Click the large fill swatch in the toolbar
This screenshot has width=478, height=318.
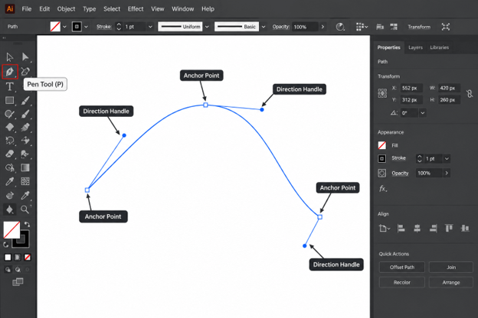(11, 230)
